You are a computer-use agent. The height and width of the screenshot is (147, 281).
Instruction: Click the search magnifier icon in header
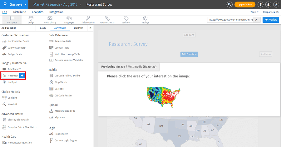pyautogui.click(x=229, y=4)
